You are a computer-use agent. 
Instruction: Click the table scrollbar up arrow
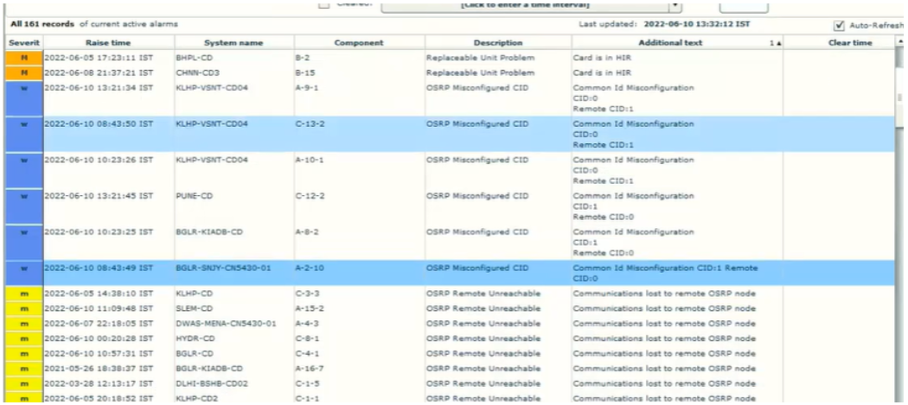[900, 42]
